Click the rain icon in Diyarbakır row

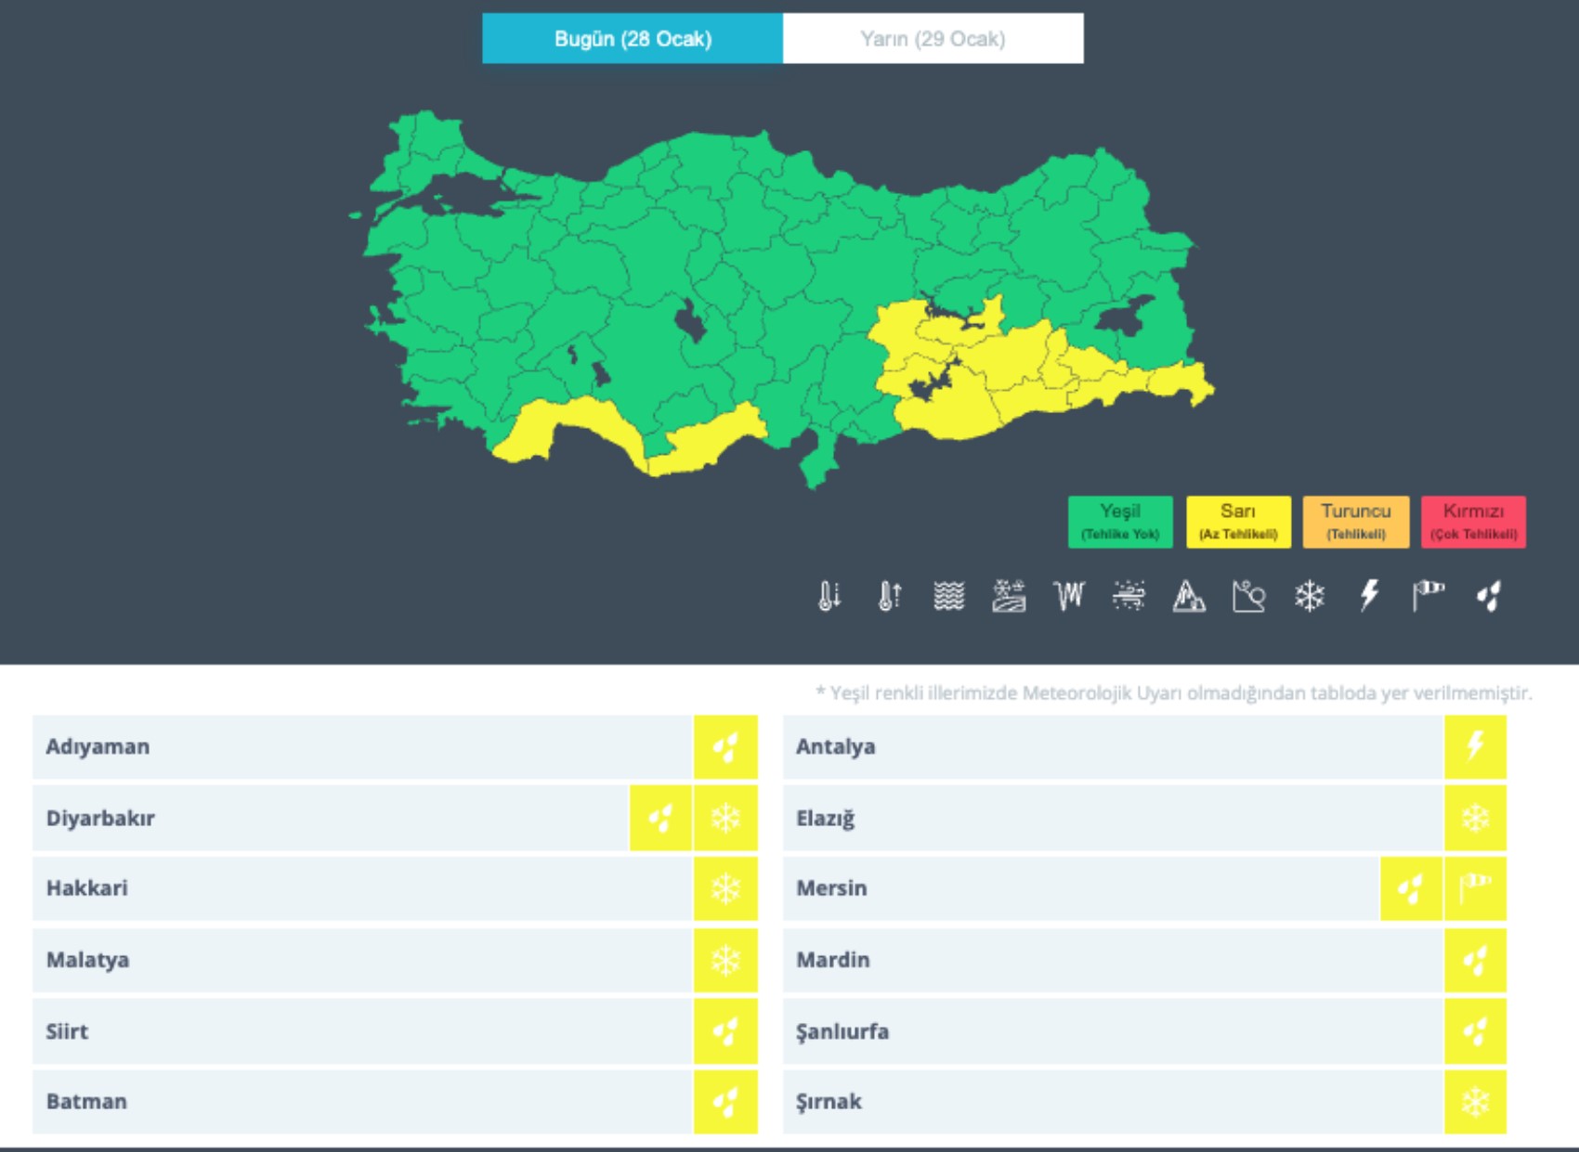click(x=660, y=818)
